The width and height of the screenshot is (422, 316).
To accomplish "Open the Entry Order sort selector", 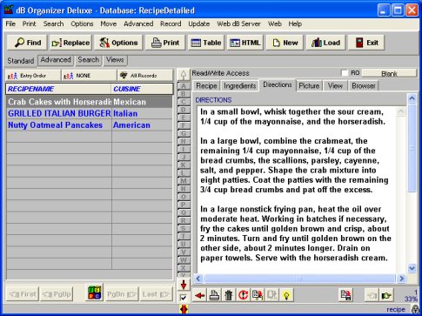I will point(33,76).
